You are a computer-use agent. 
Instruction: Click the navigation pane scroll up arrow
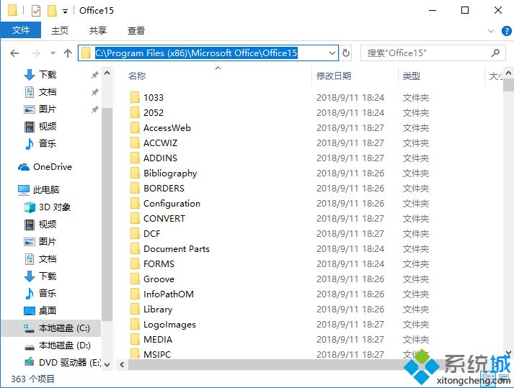pyautogui.click(x=107, y=73)
